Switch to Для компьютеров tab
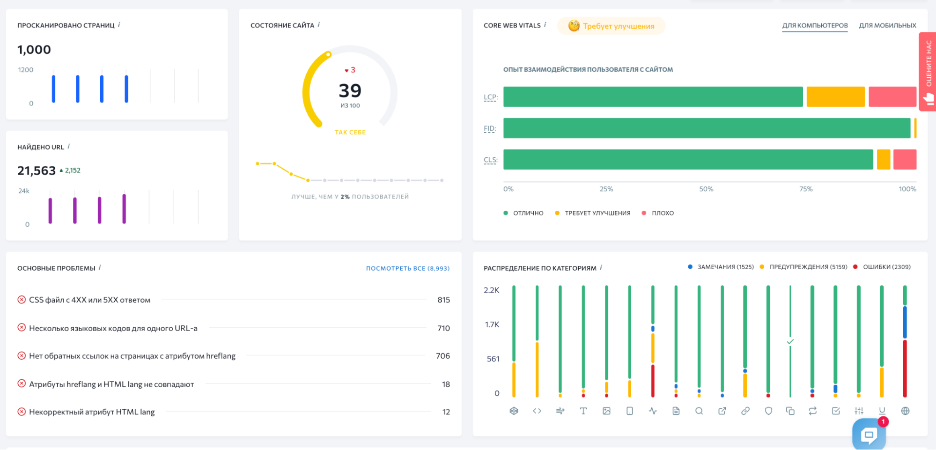This screenshot has width=936, height=450. (x=815, y=25)
